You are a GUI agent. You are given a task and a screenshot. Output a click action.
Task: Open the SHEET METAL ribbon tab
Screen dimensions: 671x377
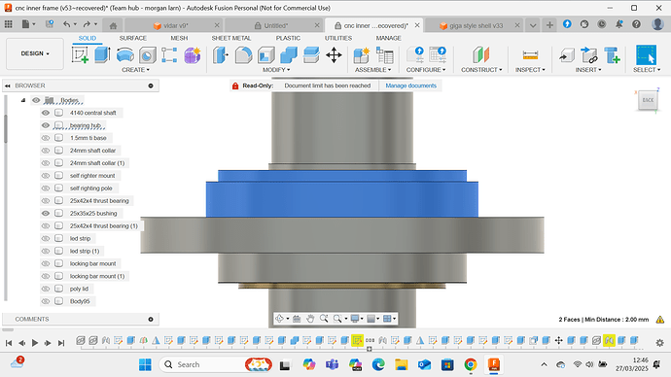(x=231, y=38)
